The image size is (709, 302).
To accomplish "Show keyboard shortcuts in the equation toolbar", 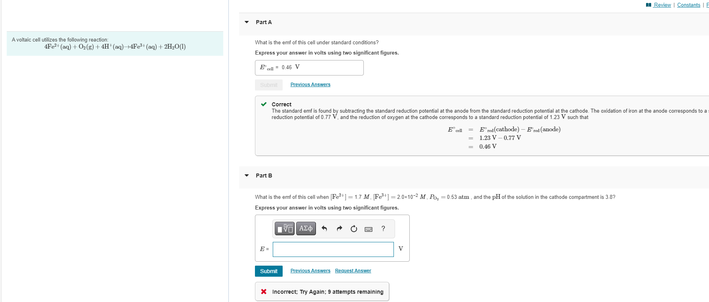I will pyautogui.click(x=369, y=229).
